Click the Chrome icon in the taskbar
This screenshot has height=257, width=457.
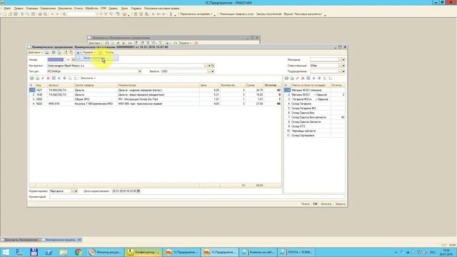pyautogui.click(x=78, y=252)
